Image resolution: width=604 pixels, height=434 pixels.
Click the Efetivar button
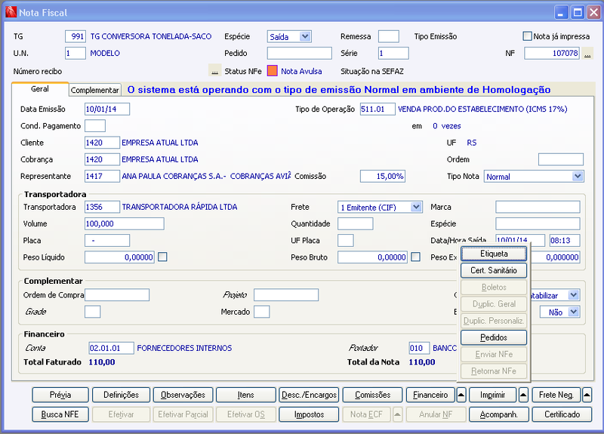[121, 414]
